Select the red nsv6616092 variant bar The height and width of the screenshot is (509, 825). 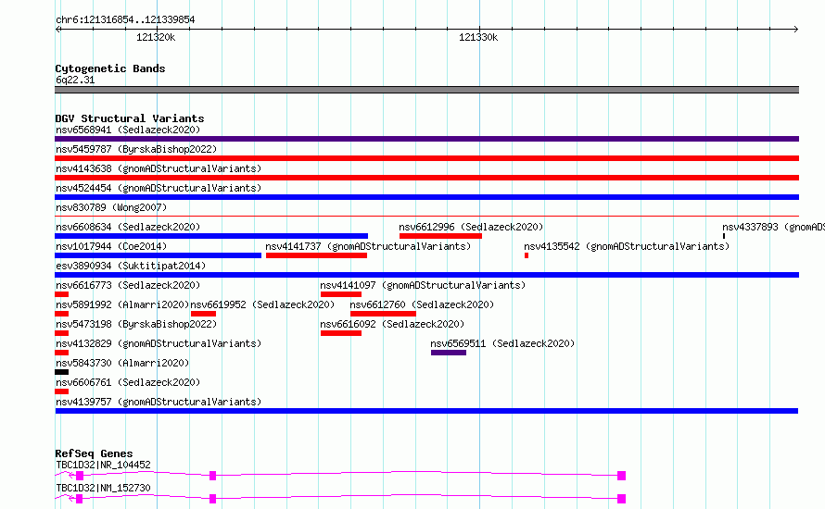(341, 333)
